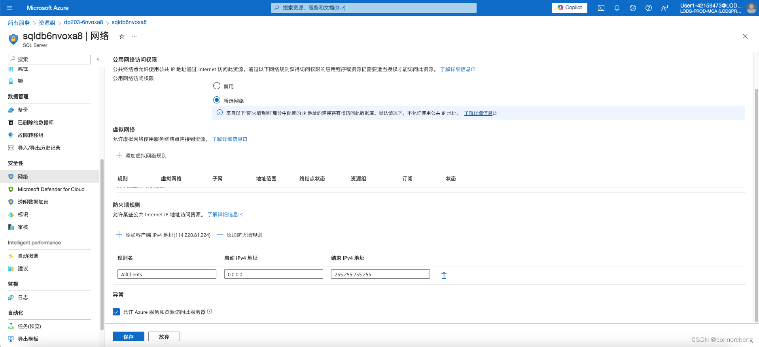This screenshot has height=347, width=759.
Task: Open the ellipsis more options next to title
Action: (x=134, y=36)
